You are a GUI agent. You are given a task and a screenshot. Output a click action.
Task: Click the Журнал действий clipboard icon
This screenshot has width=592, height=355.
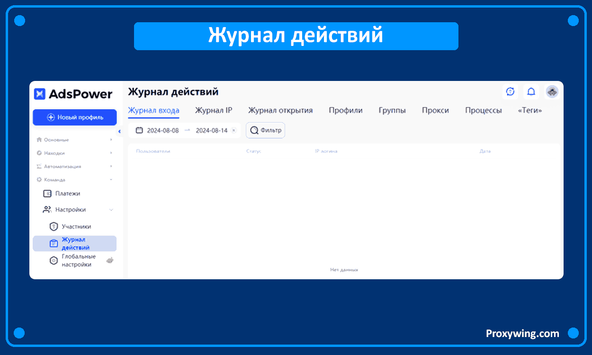pyautogui.click(x=54, y=243)
